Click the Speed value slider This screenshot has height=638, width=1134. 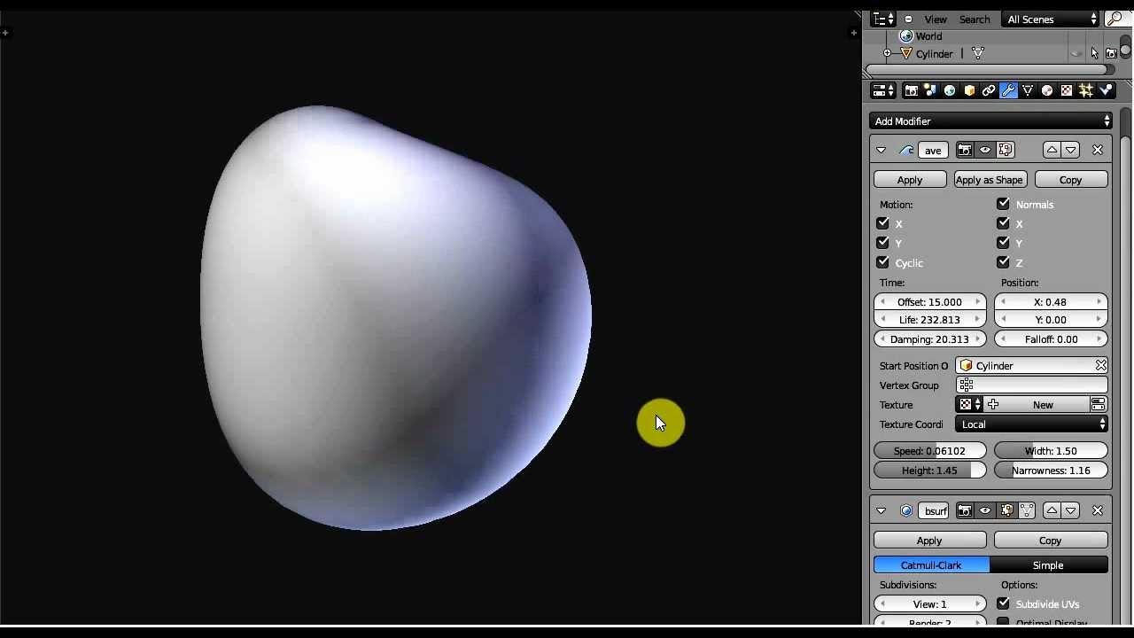pyautogui.click(x=929, y=451)
